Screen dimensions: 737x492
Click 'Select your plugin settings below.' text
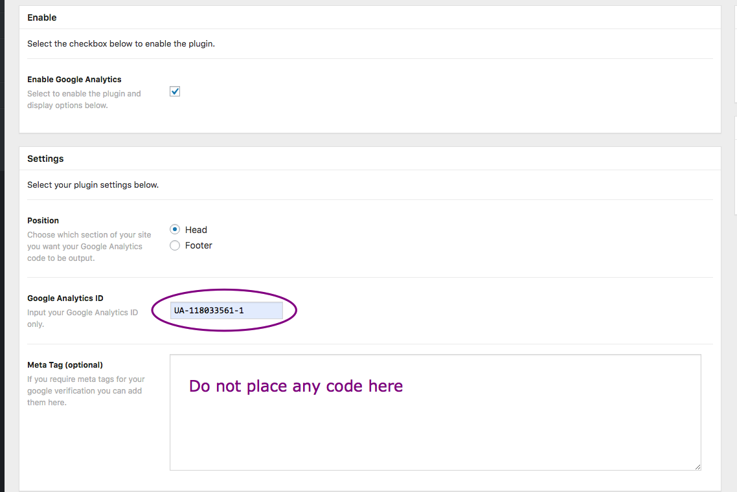[x=93, y=184]
